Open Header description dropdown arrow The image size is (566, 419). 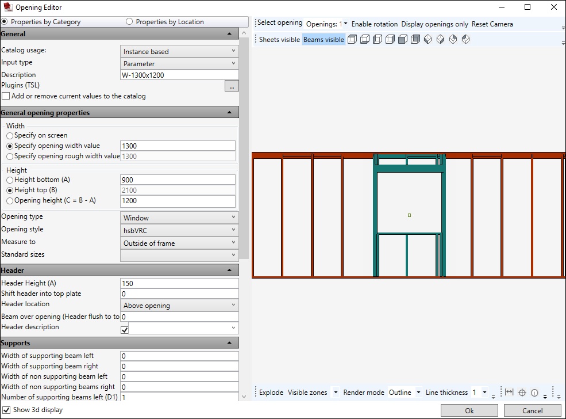click(233, 328)
